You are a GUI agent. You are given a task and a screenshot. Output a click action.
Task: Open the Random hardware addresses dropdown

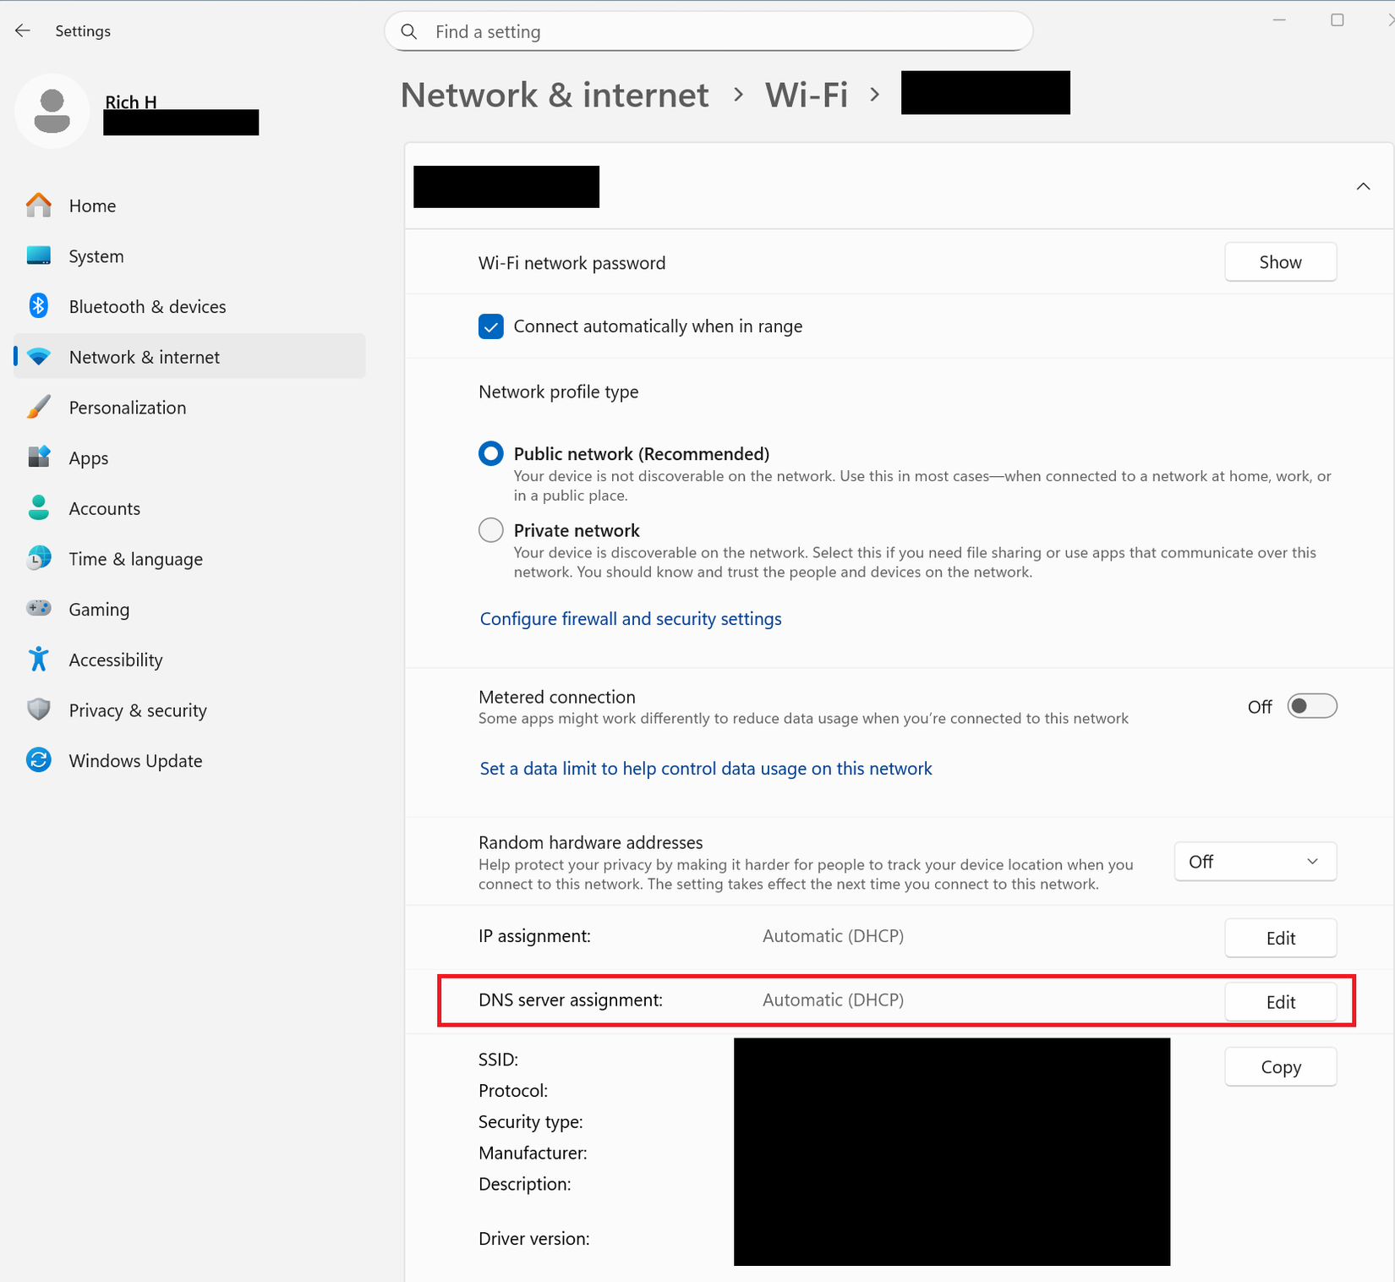pos(1255,861)
